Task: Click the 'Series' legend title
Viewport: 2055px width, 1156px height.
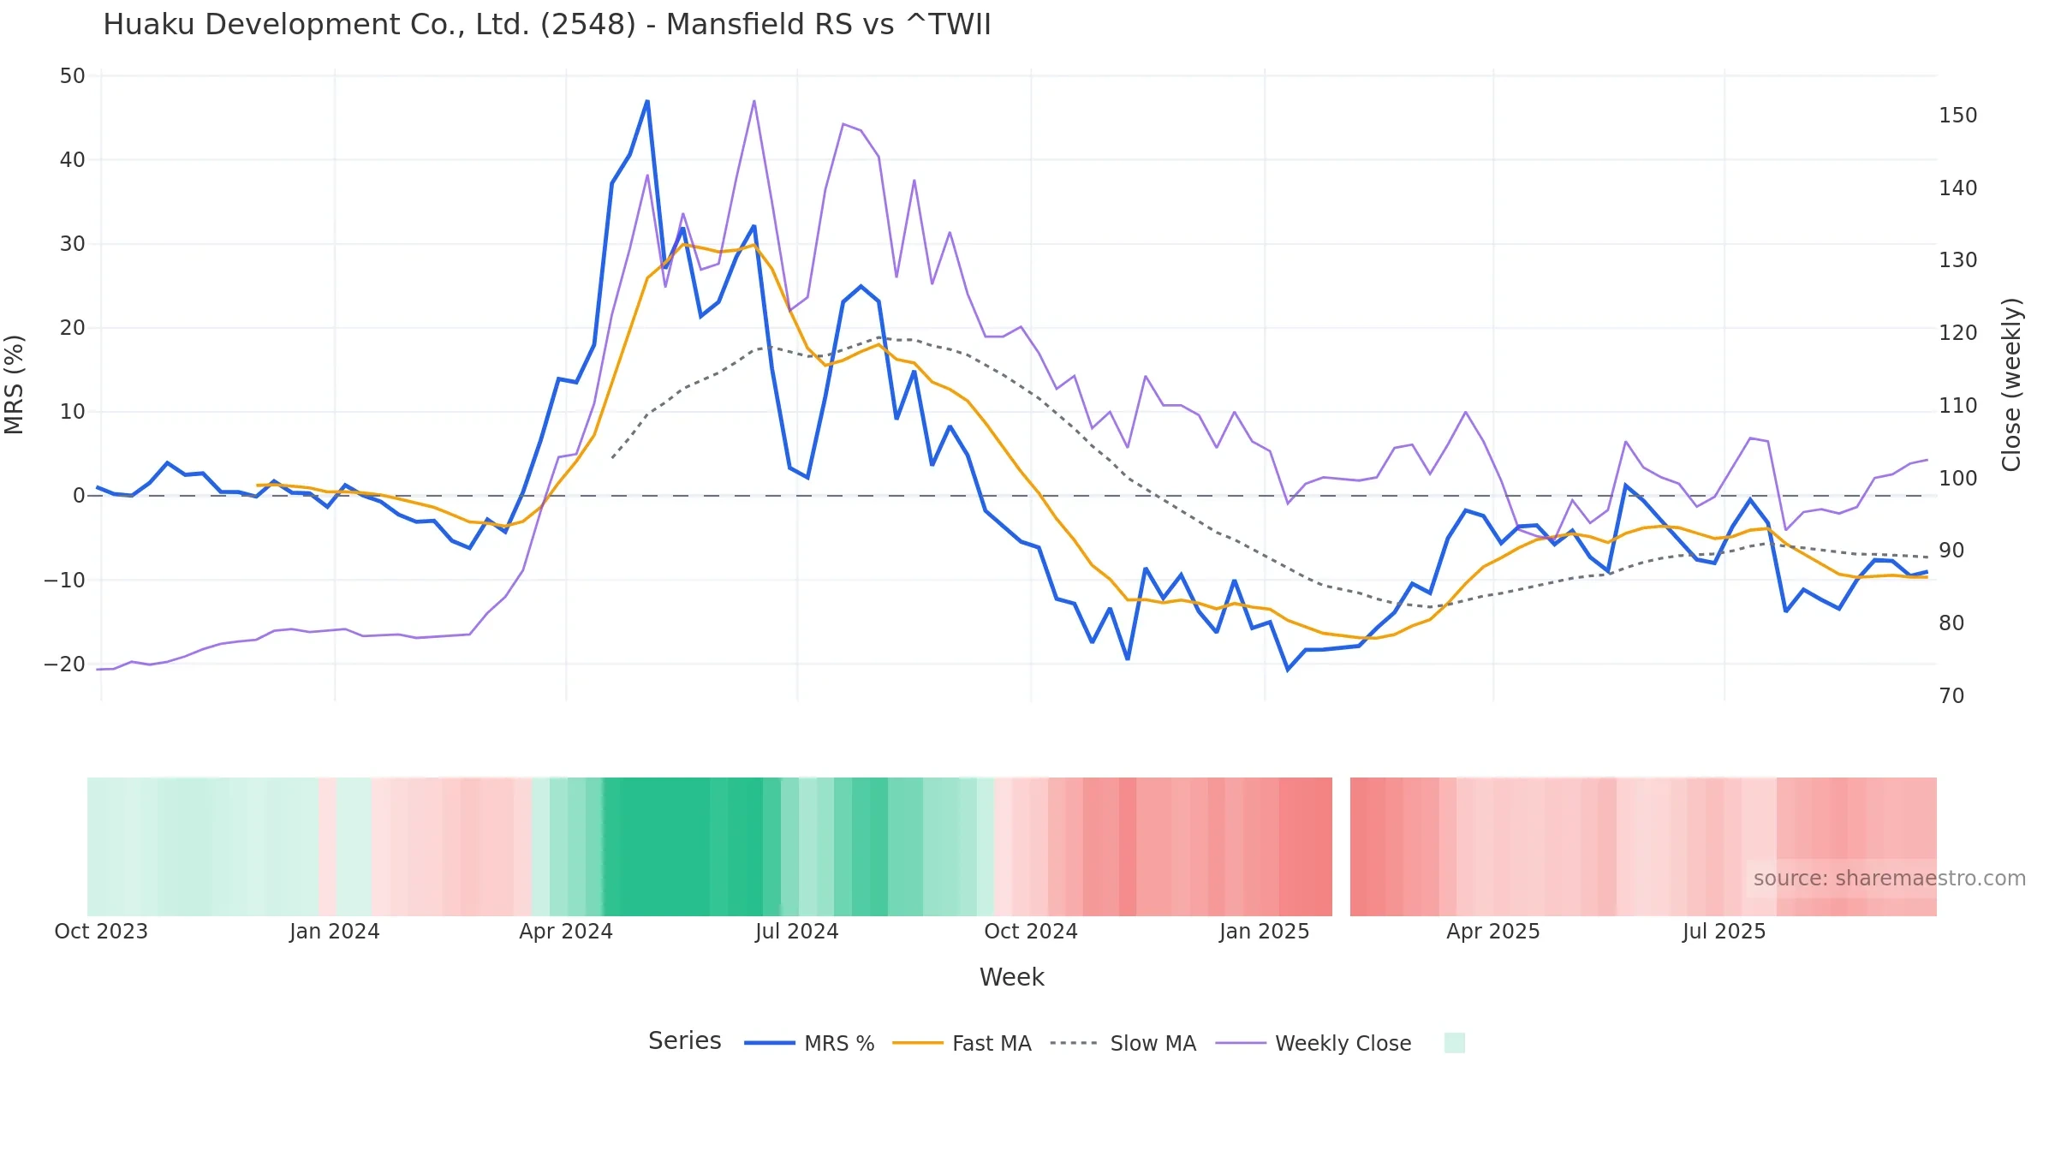Action: coord(685,1041)
